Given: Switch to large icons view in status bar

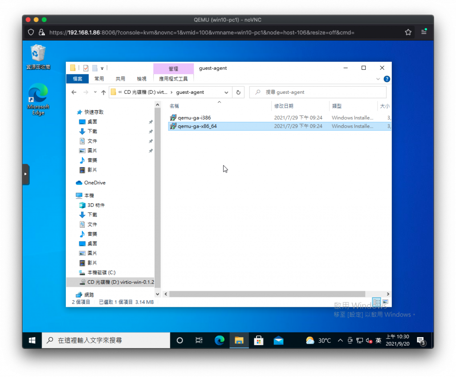Looking at the screenshot, I should 386,302.
